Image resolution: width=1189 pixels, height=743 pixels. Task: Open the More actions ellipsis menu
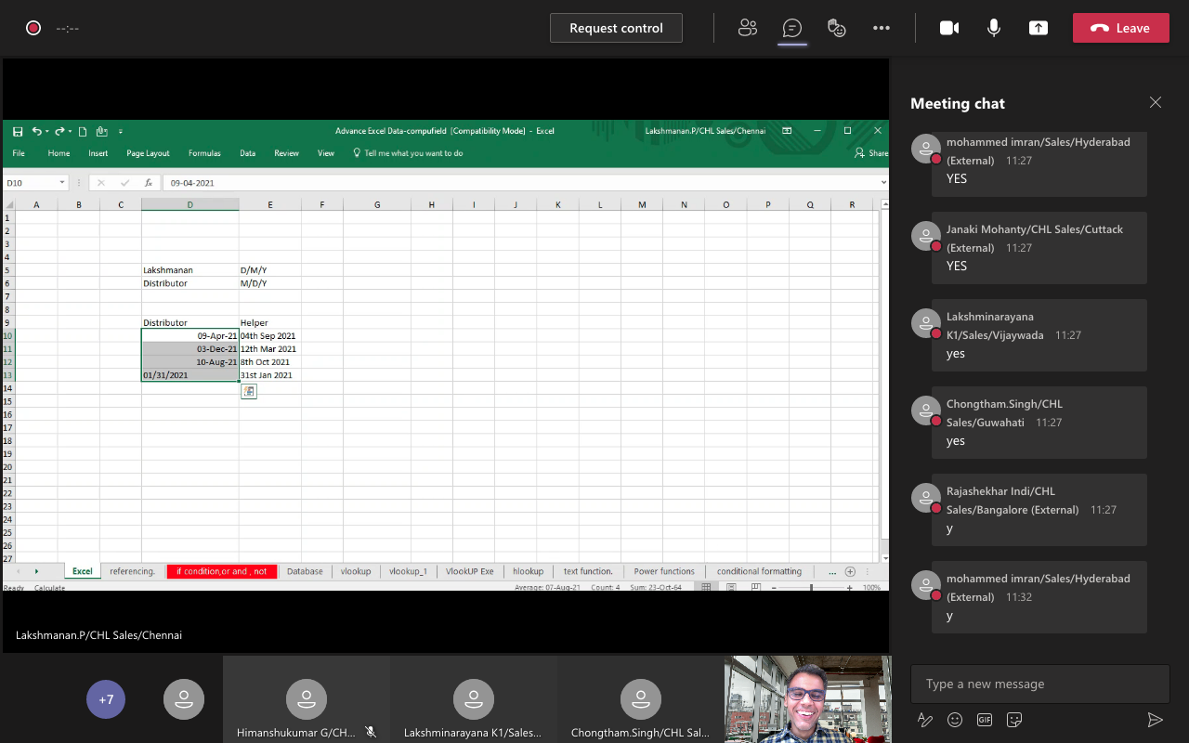click(x=882, y=28)
